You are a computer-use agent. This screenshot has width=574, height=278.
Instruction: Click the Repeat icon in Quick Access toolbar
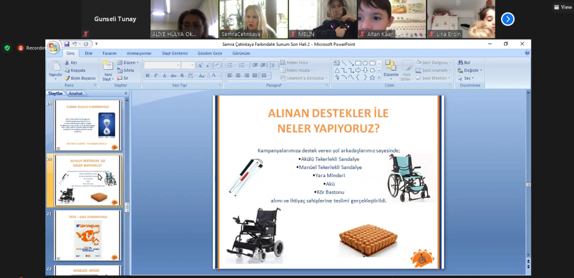[x=86, y=44]
